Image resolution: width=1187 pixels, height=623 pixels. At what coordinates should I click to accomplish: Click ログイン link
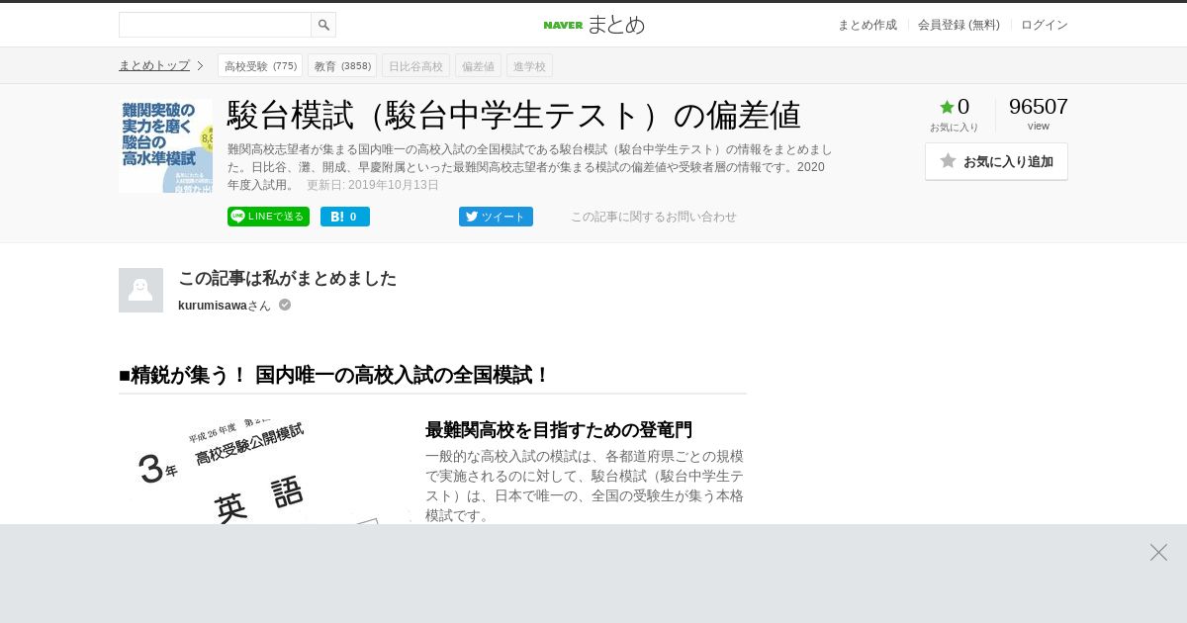pos(1045,25)
